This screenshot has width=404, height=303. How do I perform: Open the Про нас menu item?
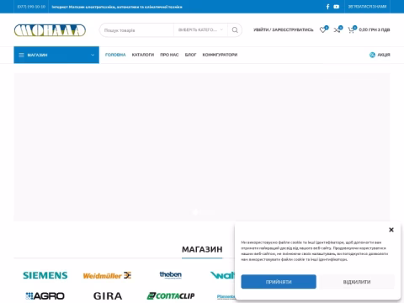[x=169, y=55]
